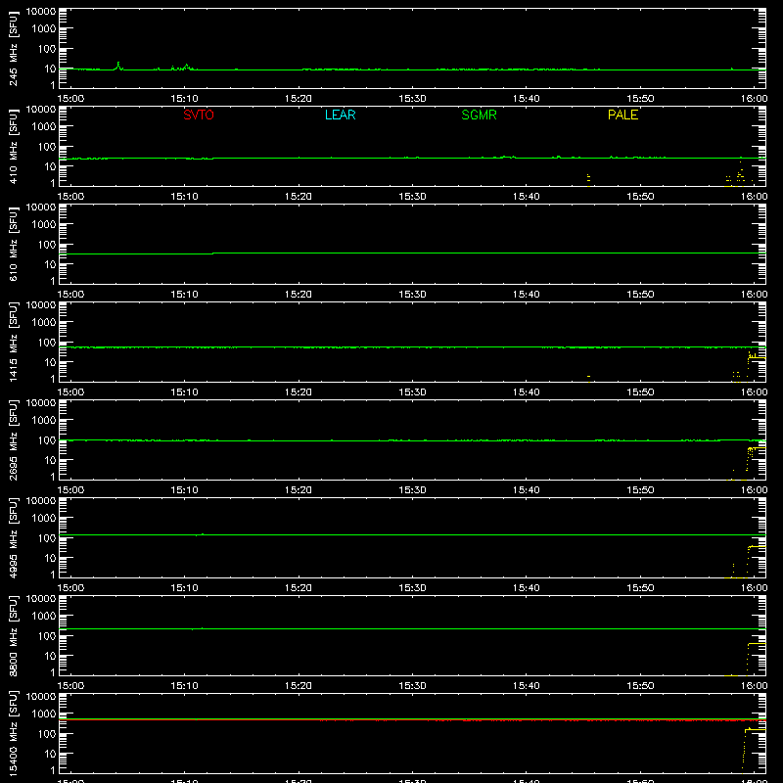Click the red SVTO station label
This screenshot has height=783, width=783.
(199, 115)
